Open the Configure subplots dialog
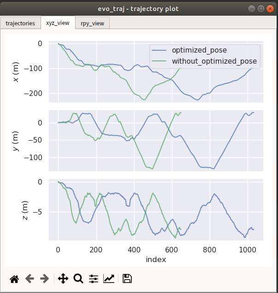278x293 pixels. 94,278
